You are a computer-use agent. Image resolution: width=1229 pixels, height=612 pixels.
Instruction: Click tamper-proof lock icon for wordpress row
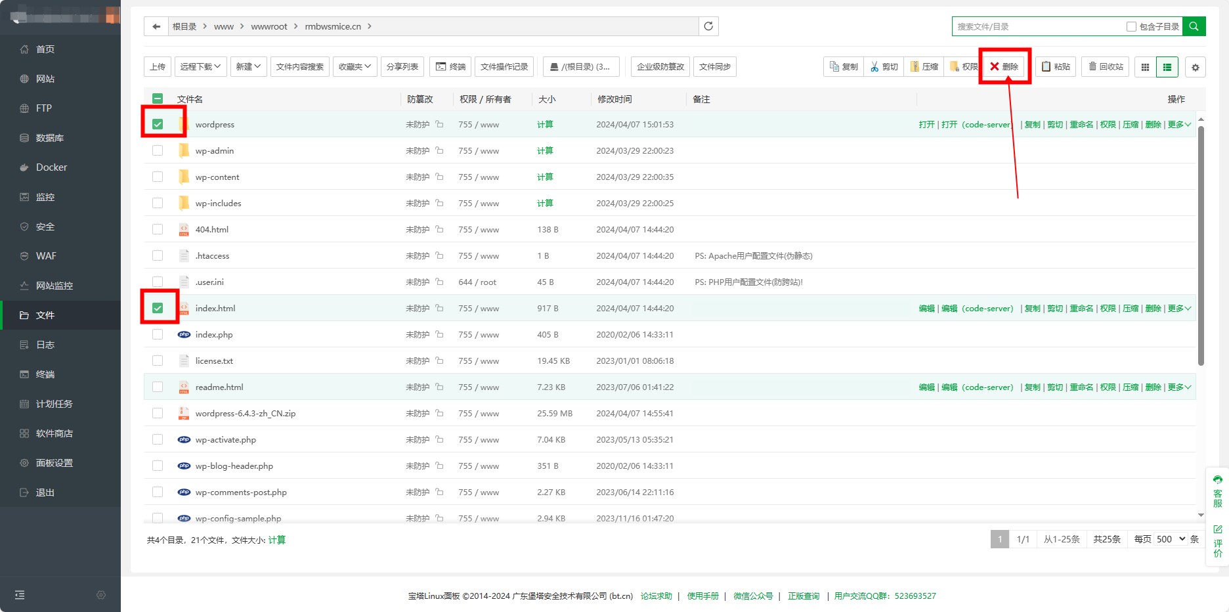click(439, 124)
